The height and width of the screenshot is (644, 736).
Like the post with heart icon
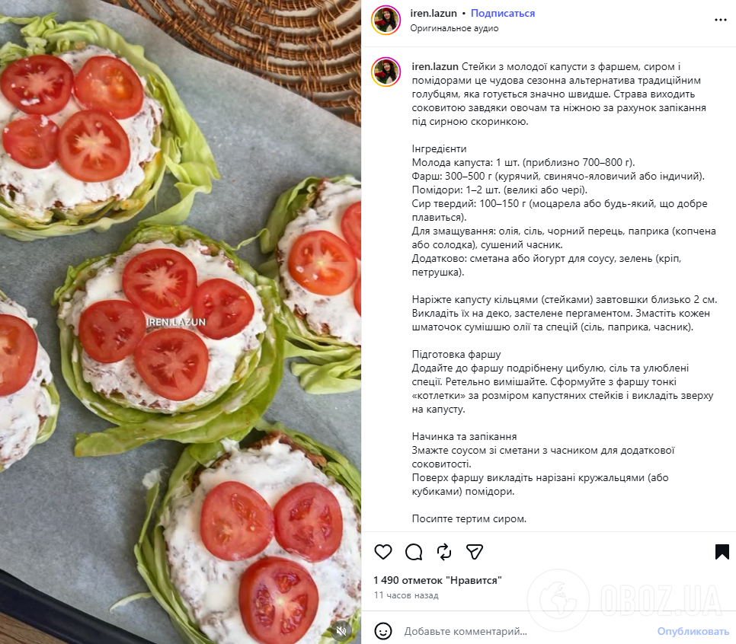coord(383,552)
